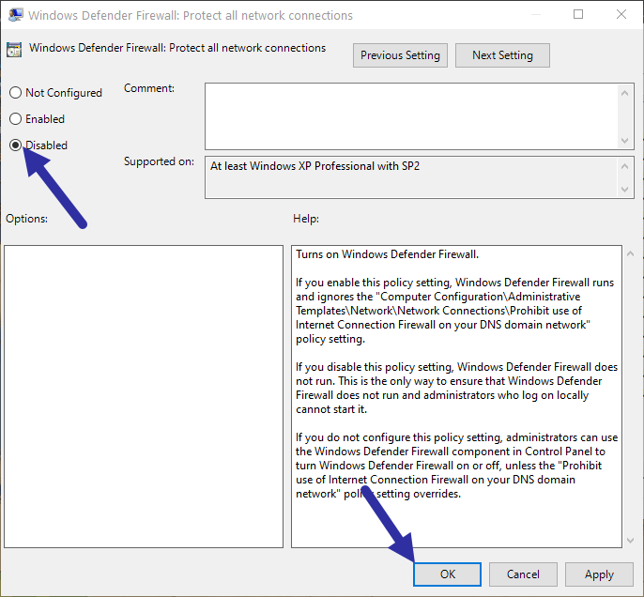Click the Cancel button
644x597 pixels.
pos(523,574)
